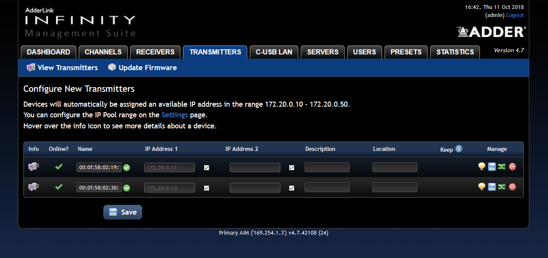Image resolution: width=548 pixels, height=258 pixels.
Task: Go to the Receivers tab
Action: 155,52
